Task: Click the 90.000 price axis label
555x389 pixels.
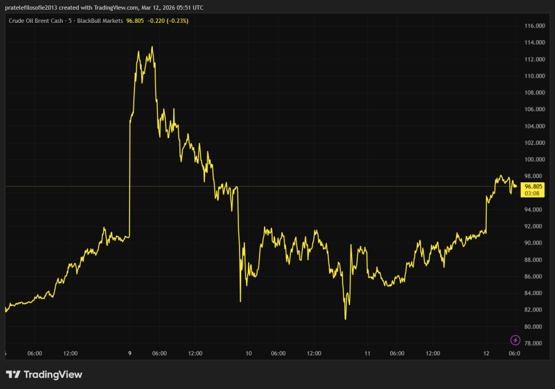Action: [x=534, y=243]
